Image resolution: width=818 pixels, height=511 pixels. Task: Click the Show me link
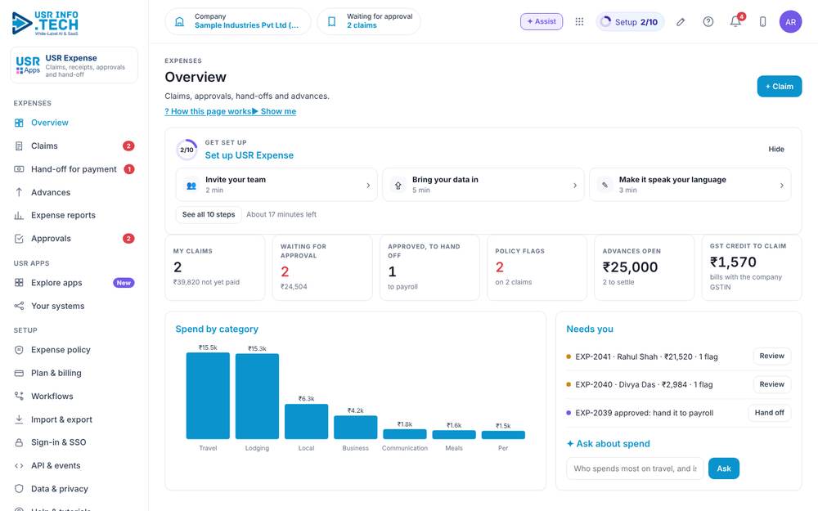click(274, 111)
